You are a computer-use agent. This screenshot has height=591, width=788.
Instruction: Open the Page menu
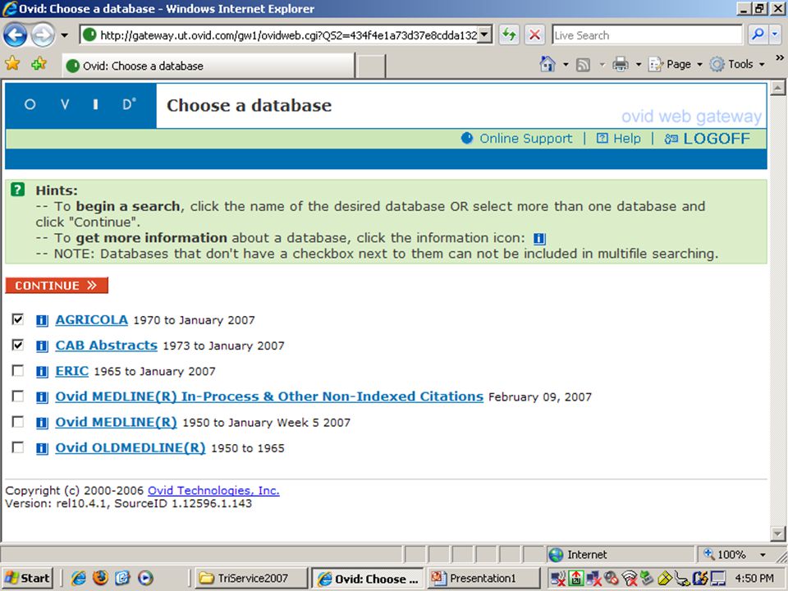tap(675, 64)
